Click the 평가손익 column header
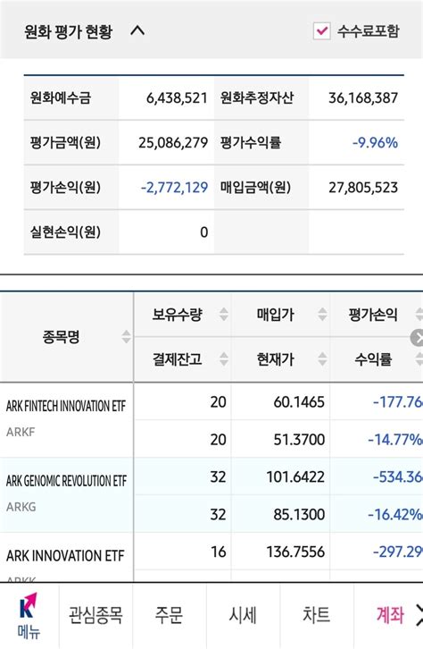 (x=373, y=315)
